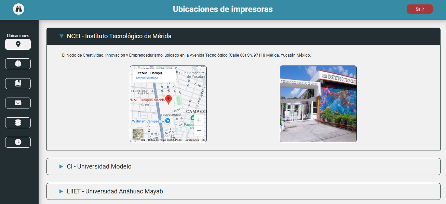Zoom out on the map
This screenshot has height=204, width=446.
click(x=199, y=131)
